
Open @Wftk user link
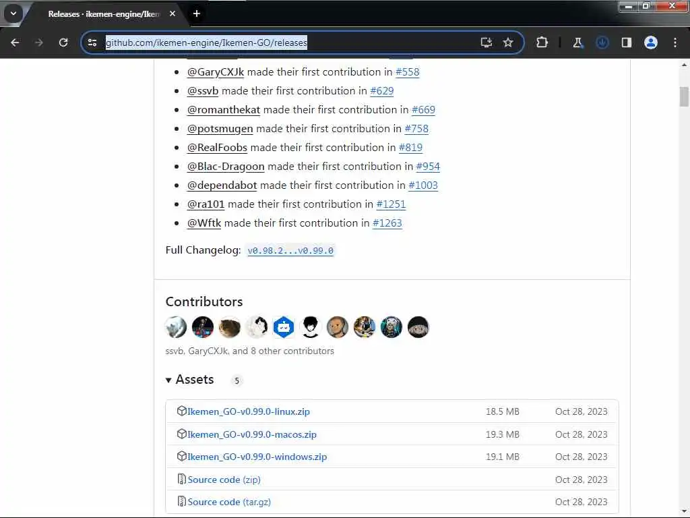coord(204,224)
